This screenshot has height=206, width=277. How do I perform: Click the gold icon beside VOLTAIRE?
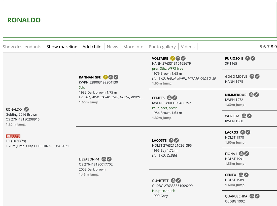pyautogui.click(x=173, y=58)
